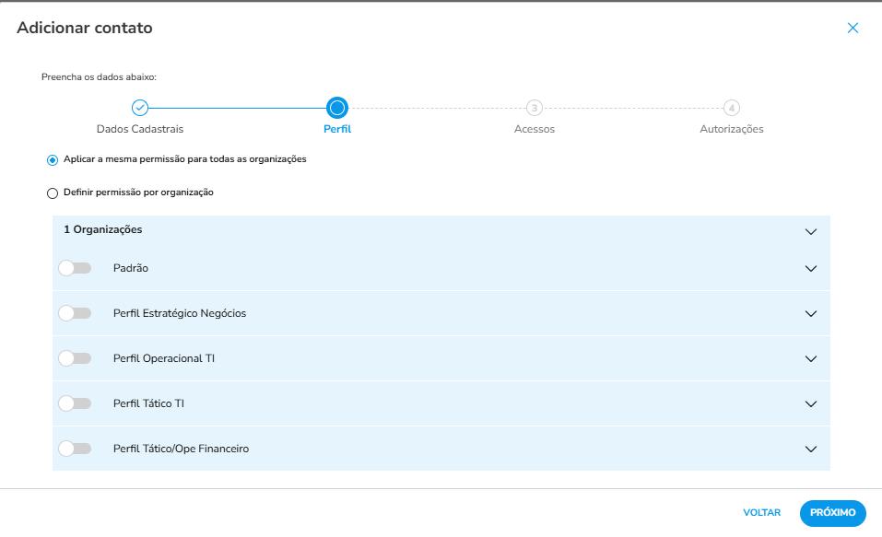Click the 'Padrão' profile name

[x=131, y=268]
